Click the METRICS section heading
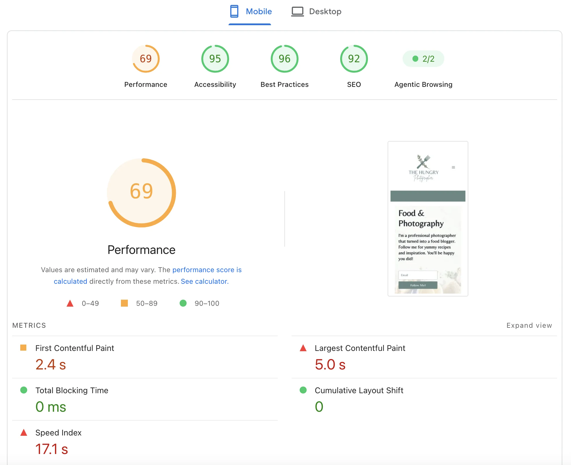This screenshot has width=571, height=465. click(x=29, y=325)
